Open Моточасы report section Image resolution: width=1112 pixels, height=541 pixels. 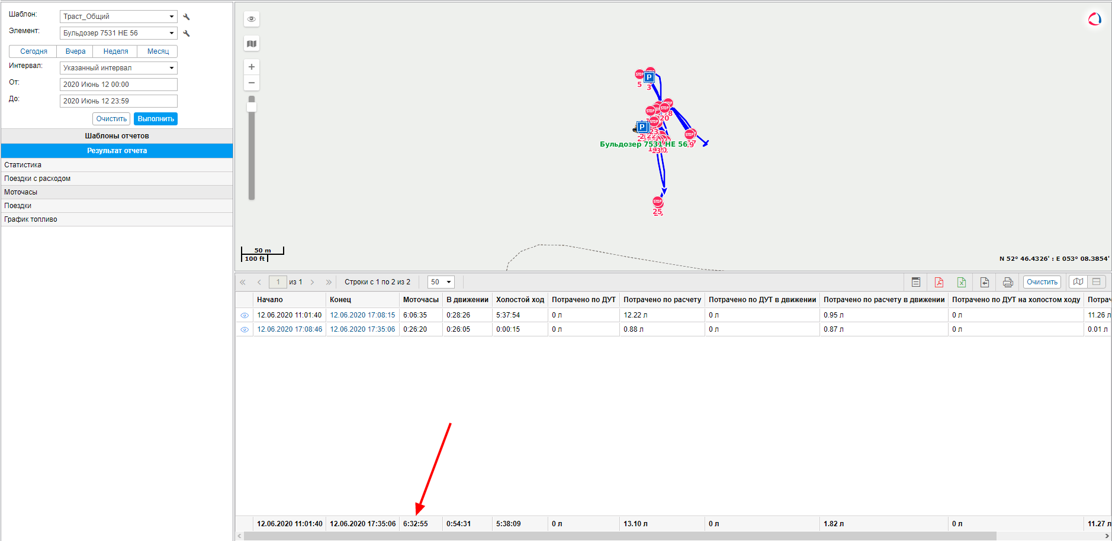[117, 192]
